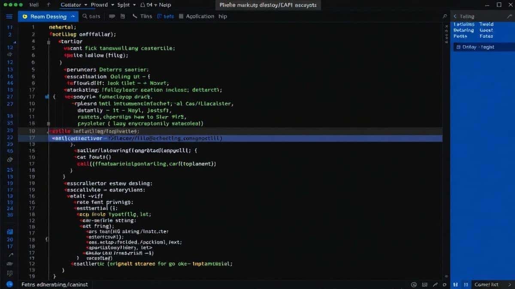The height and width of the screenshot is (289, 515).
Task: Expand the chevron on Ream Dessing tab
Action: [x=73, y=17]
